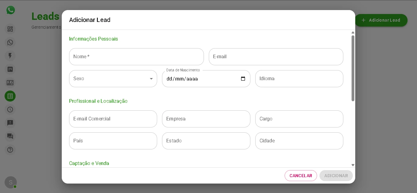Click the Nome input field

click(x=136, y=57)
